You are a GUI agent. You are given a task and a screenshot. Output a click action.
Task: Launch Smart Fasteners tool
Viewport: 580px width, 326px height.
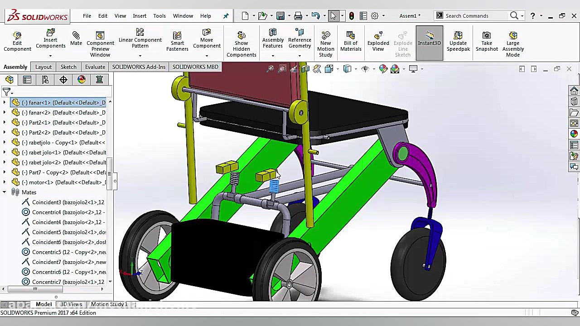click(177, 41)
